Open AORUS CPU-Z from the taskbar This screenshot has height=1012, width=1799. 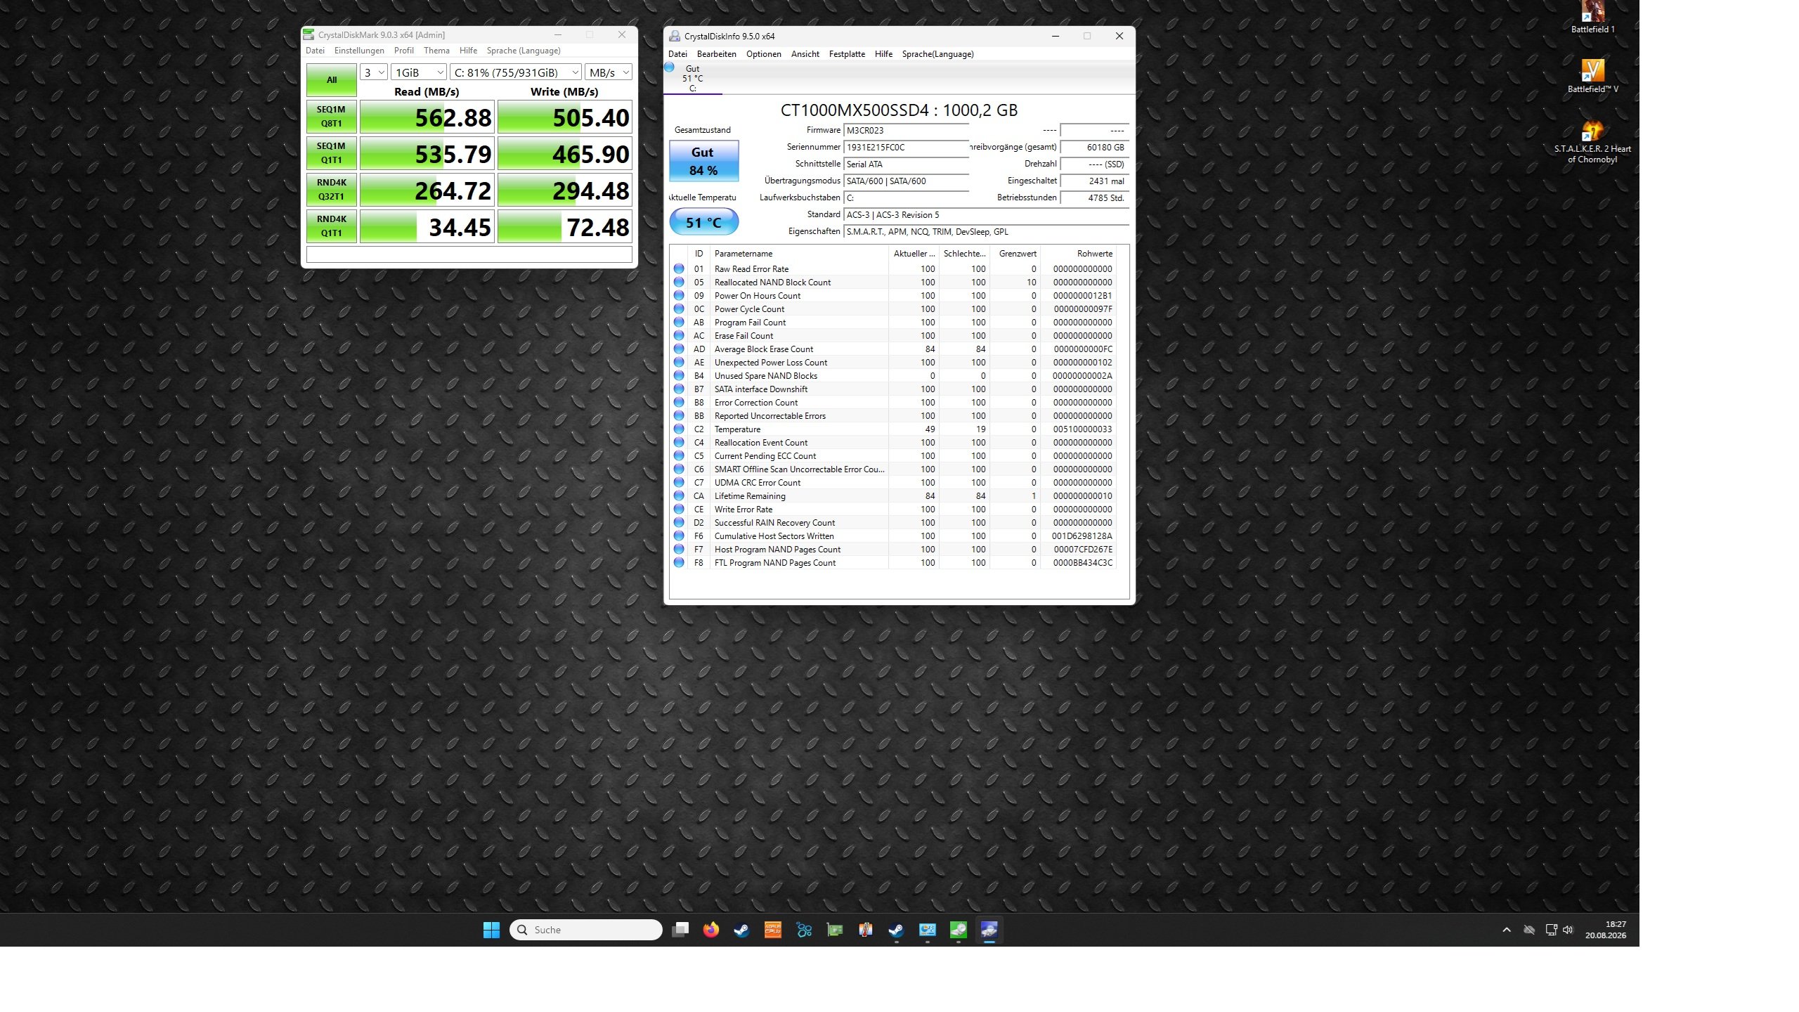(x=772, y=930)
